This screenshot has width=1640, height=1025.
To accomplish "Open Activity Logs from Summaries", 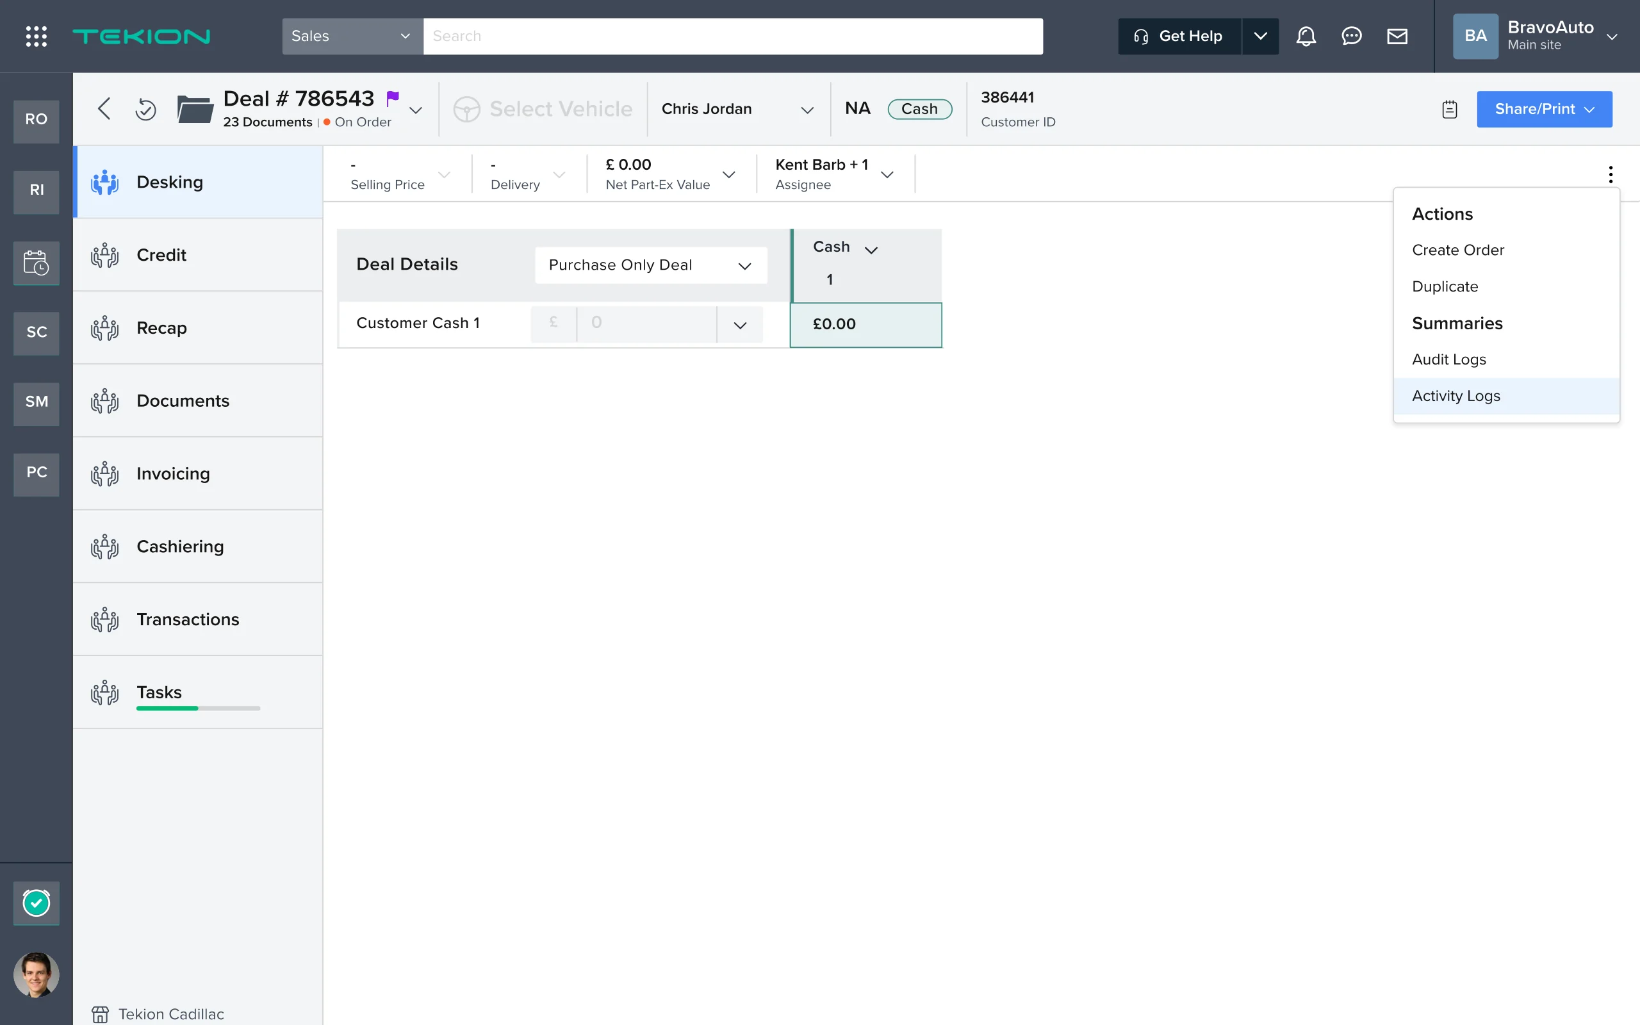I will tap(1506, 396).
